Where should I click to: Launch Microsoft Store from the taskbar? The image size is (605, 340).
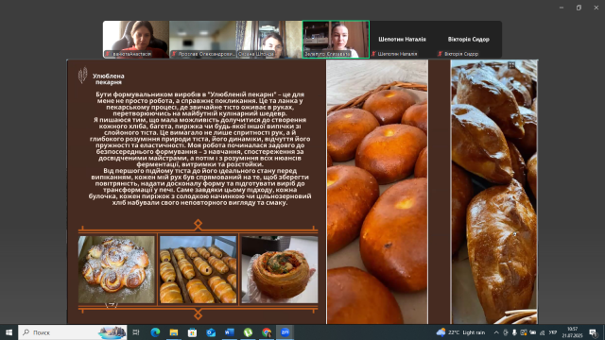point(192,332)
